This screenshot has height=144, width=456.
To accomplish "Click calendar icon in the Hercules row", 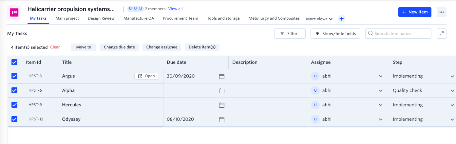I will point(222,105).
